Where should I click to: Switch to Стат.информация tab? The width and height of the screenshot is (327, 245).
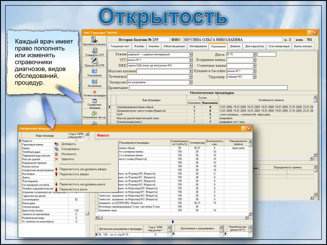[279, 46]
